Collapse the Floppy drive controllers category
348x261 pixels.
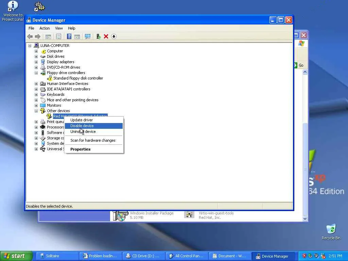[36, 73]
